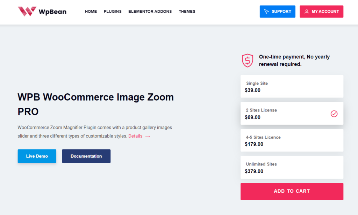358x215 pixels.
Task: Go to Elementor Addons menu
Action: 150,12
